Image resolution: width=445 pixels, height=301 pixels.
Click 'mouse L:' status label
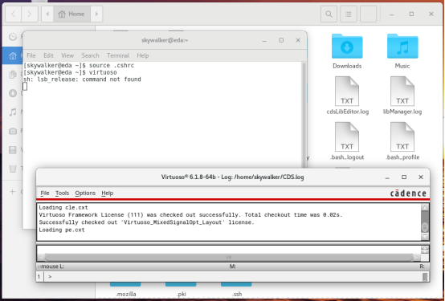tap(52, 266)
